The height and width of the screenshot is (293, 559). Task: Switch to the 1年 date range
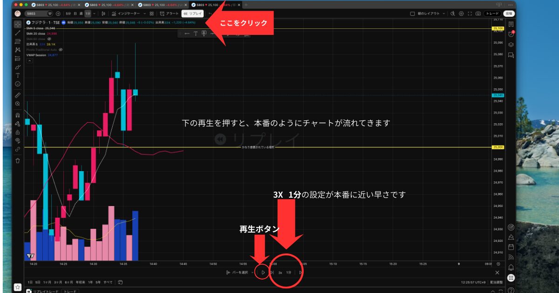coord(89,282)
